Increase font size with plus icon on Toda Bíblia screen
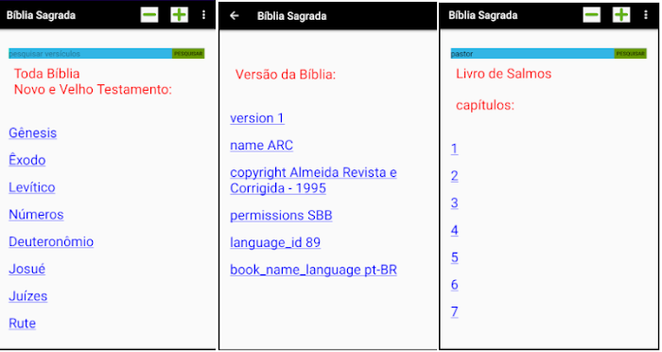 tap(180, 15)
